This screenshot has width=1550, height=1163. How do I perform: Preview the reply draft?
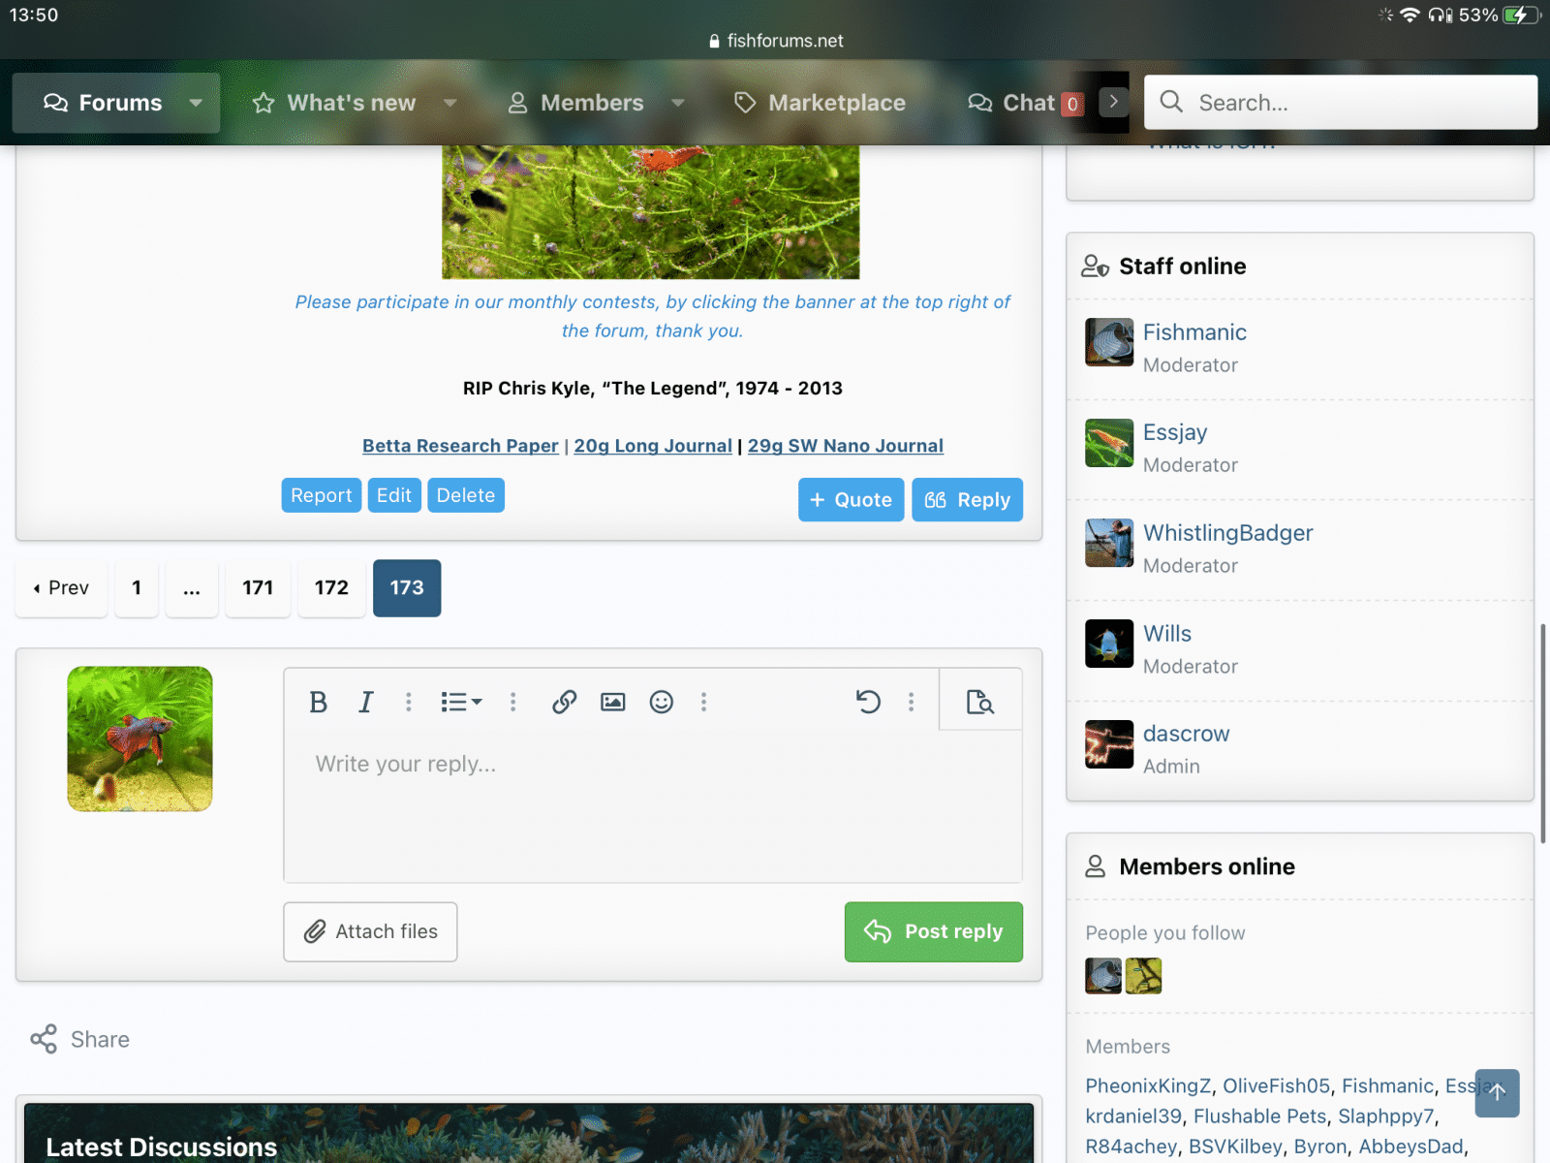[979, 702]
